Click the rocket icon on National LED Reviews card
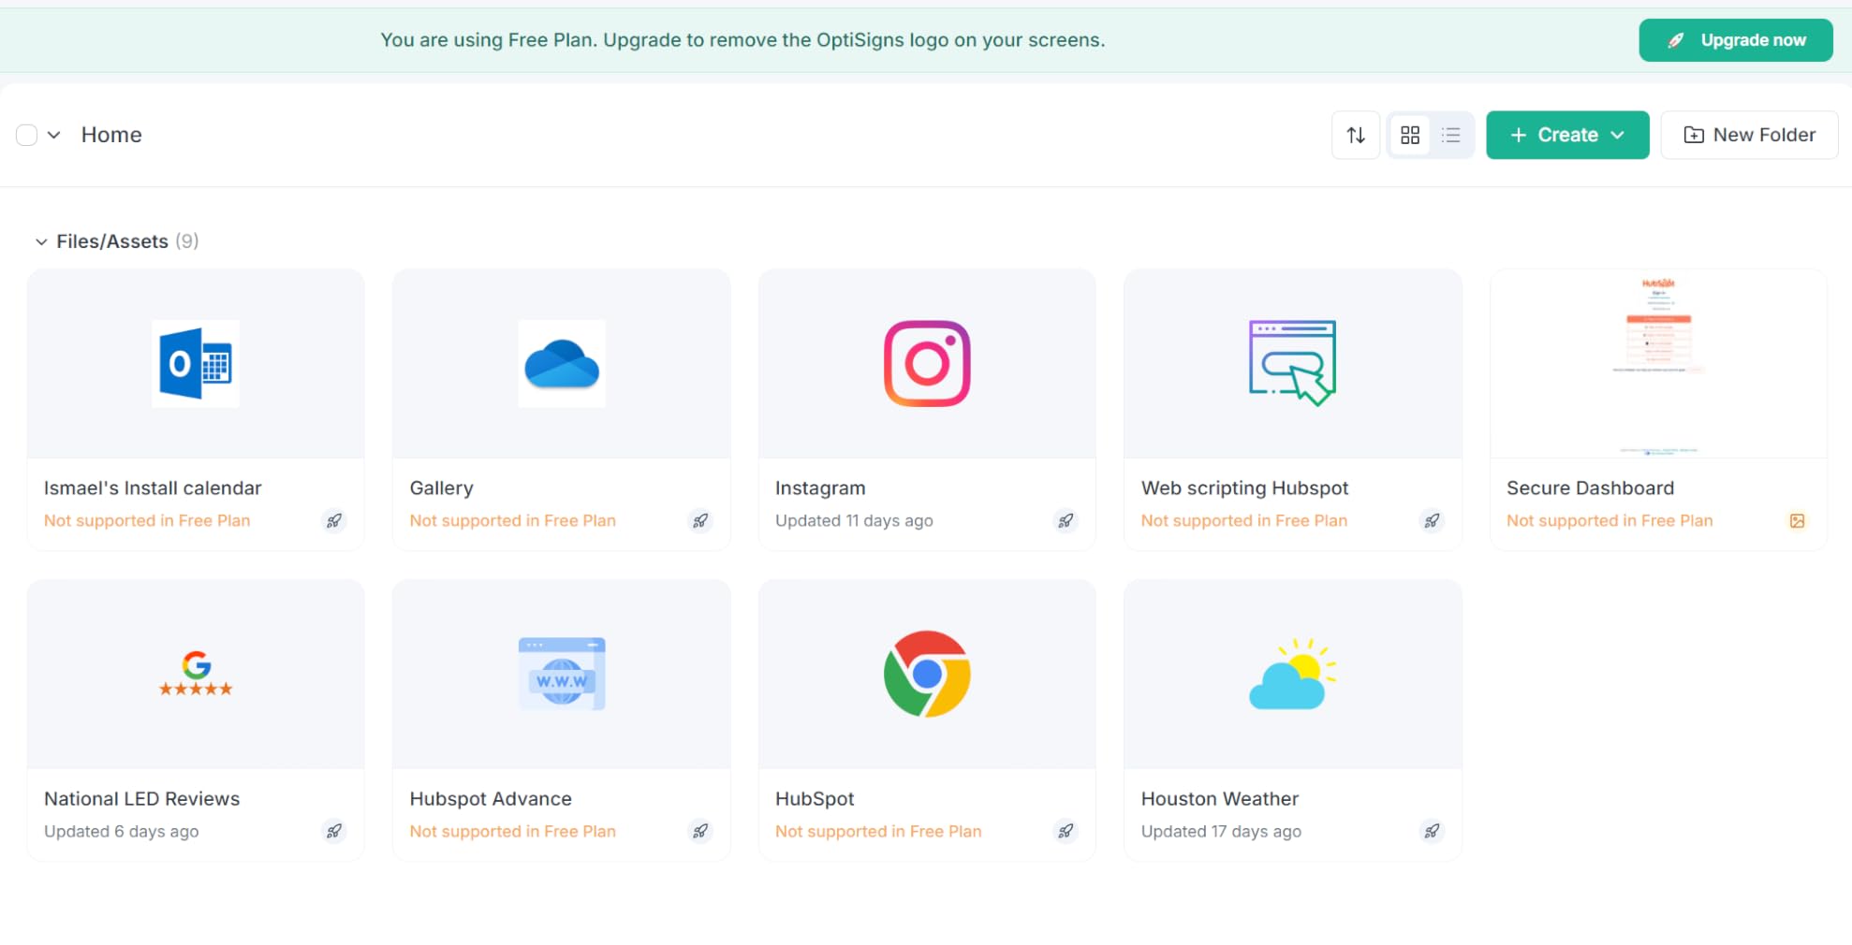 [334, 831]
